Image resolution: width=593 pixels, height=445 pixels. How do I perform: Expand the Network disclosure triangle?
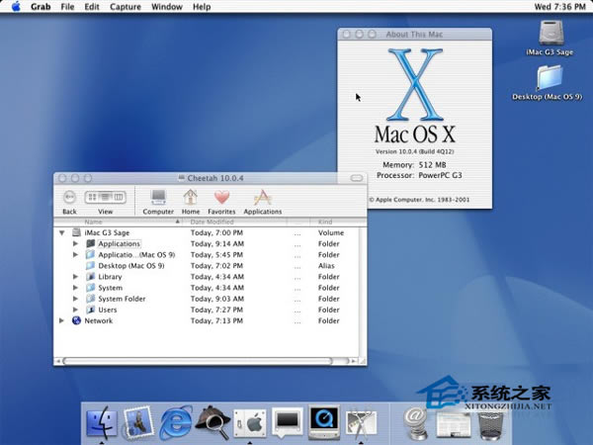pyautogui.click(x=61, y=320)
